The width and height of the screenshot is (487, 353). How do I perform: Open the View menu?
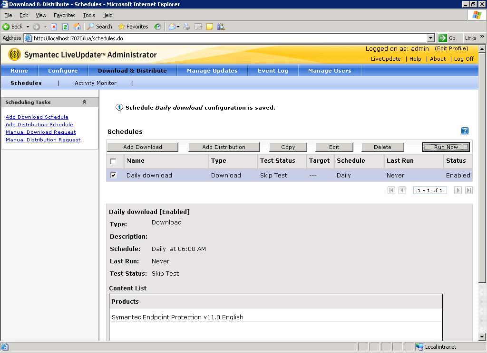(41, 15)
